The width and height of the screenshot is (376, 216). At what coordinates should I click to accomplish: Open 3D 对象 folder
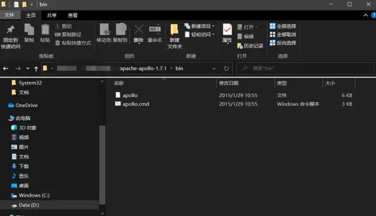tap(24, 128)
